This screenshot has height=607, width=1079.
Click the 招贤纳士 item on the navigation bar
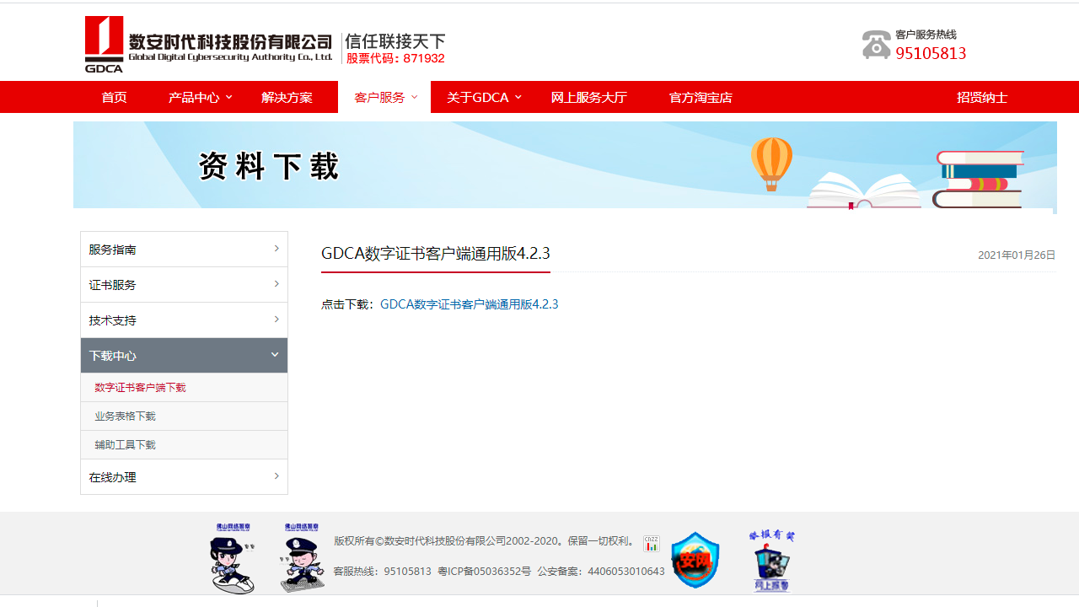coord(982,97)
